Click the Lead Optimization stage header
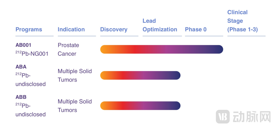This screenshot has height=126, width=273. pyautogui.click(x=160, y=25)
